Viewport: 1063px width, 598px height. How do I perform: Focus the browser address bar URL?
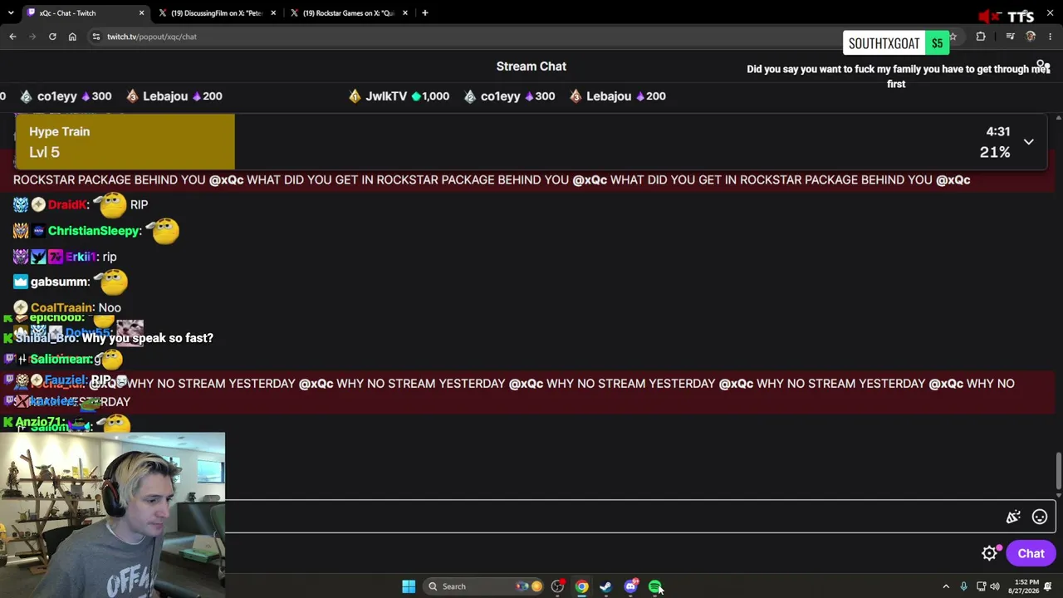pos(152,37)
